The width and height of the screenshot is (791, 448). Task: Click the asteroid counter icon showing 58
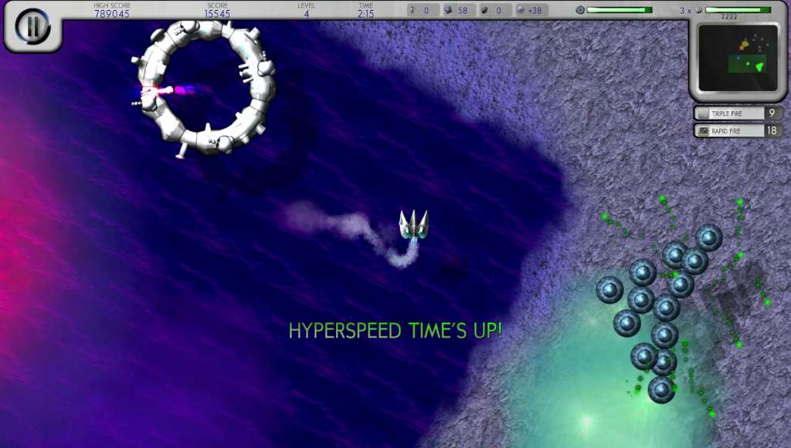[448, 10]
